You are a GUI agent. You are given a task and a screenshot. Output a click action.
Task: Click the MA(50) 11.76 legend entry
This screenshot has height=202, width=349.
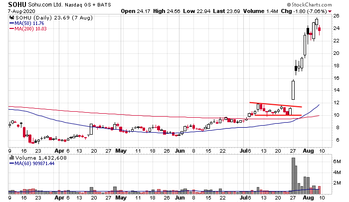pyautogui.click(x=27, y=23)
